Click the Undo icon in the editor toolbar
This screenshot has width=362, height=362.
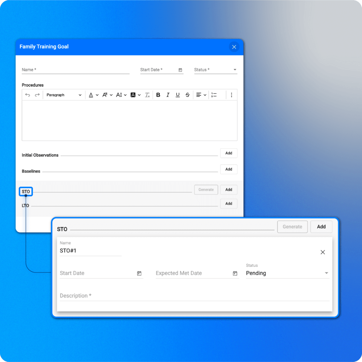pos(28,95)
